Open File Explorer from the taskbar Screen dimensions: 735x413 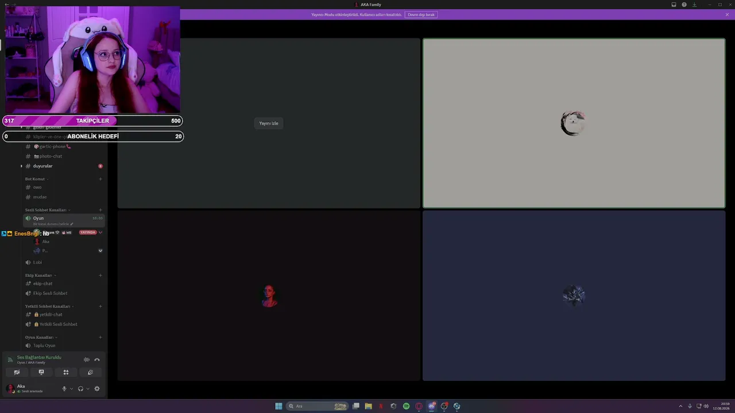(x=368, y=406)
